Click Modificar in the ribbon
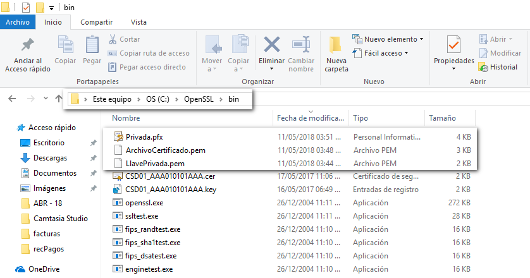The image size is (530, 278). coord(500,53)
